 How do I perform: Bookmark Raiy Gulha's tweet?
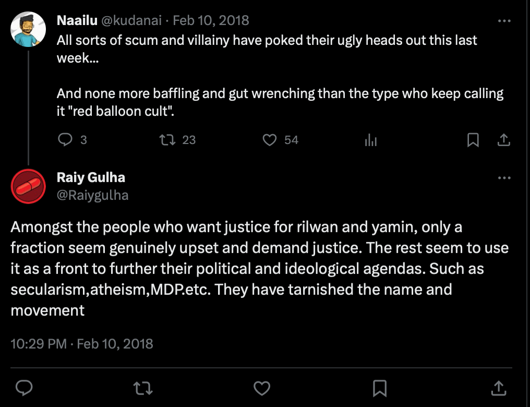(x=380, y=388)
